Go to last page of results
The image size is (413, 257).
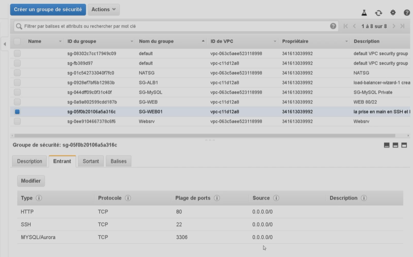point(403,26)
